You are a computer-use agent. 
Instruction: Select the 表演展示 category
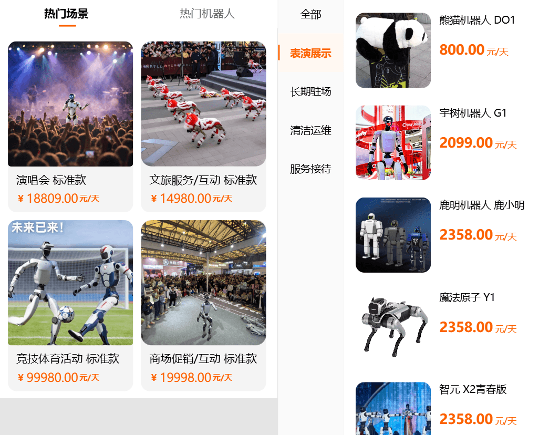(x=311, y=53)
